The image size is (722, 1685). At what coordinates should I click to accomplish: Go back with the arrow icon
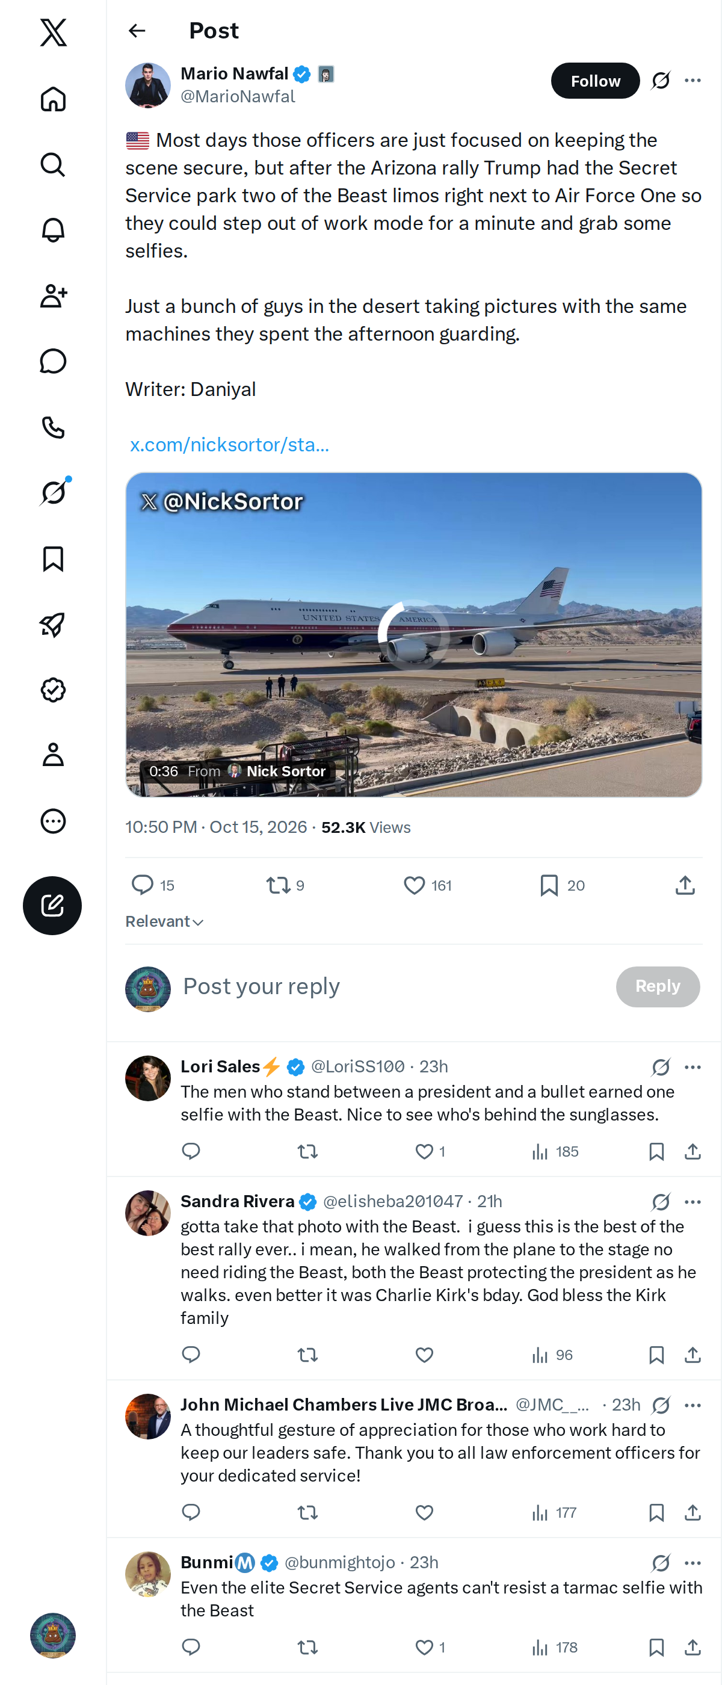(137, 31)
